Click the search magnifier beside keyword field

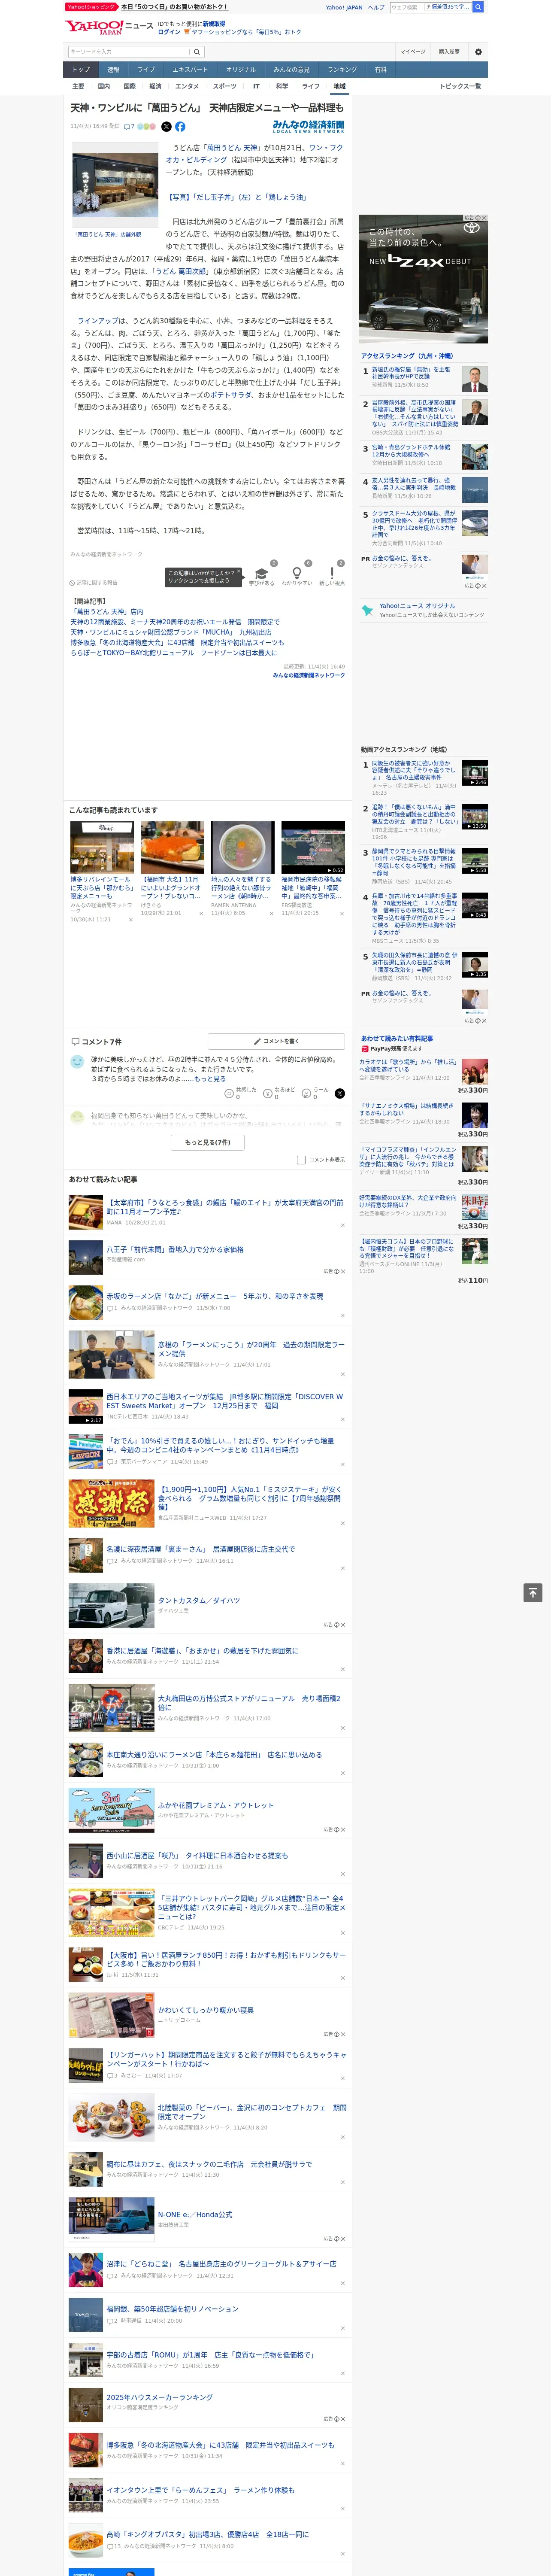[x=197, y=52]
